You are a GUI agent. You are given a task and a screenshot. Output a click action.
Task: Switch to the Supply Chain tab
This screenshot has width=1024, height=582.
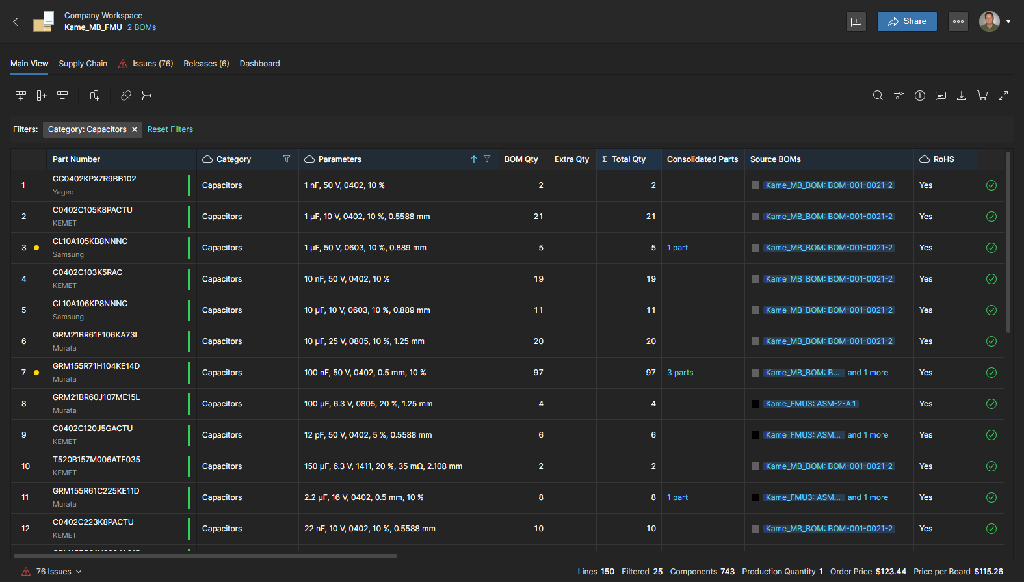[x=83, y=64]
